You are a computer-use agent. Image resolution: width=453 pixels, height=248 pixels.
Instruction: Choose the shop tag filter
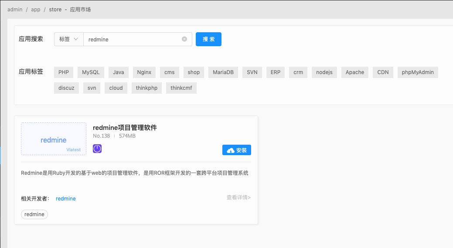click(194, 72)
